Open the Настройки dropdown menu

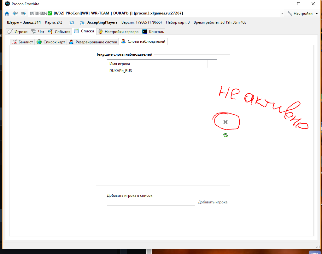[x=303, y=14]
